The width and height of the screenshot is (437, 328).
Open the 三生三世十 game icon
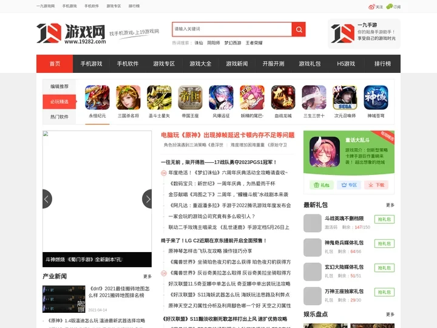point(314,98)
